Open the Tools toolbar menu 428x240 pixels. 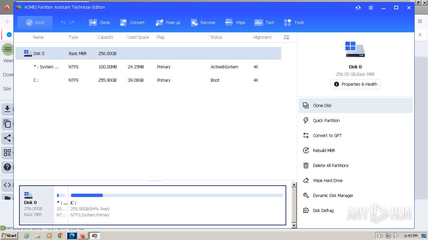[x=294, y=22]
